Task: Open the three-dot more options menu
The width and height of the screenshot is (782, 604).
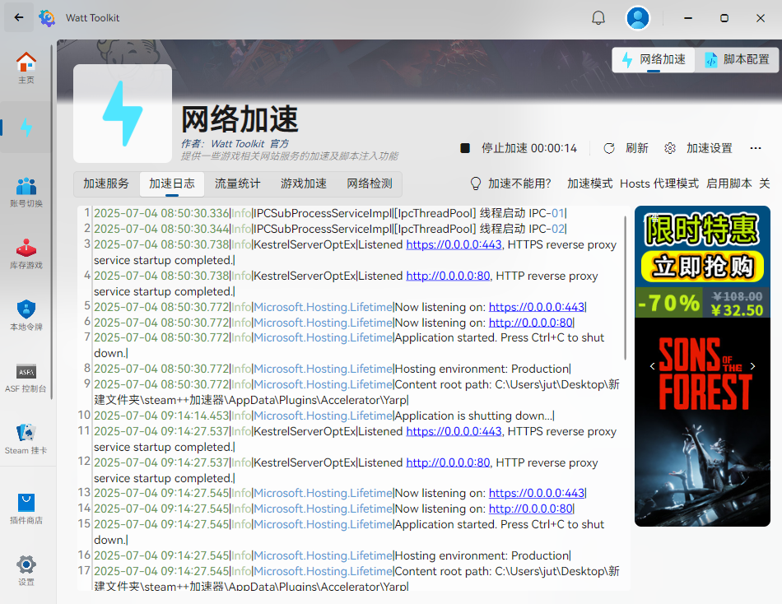Action: click(755, 148)
